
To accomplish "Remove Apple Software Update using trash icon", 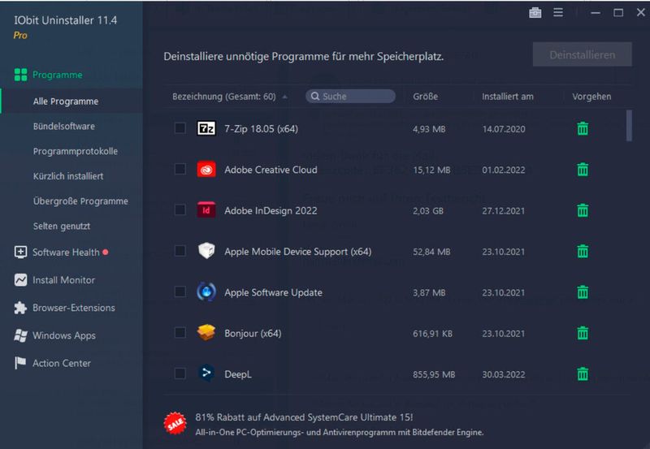I will click(583, 292).
